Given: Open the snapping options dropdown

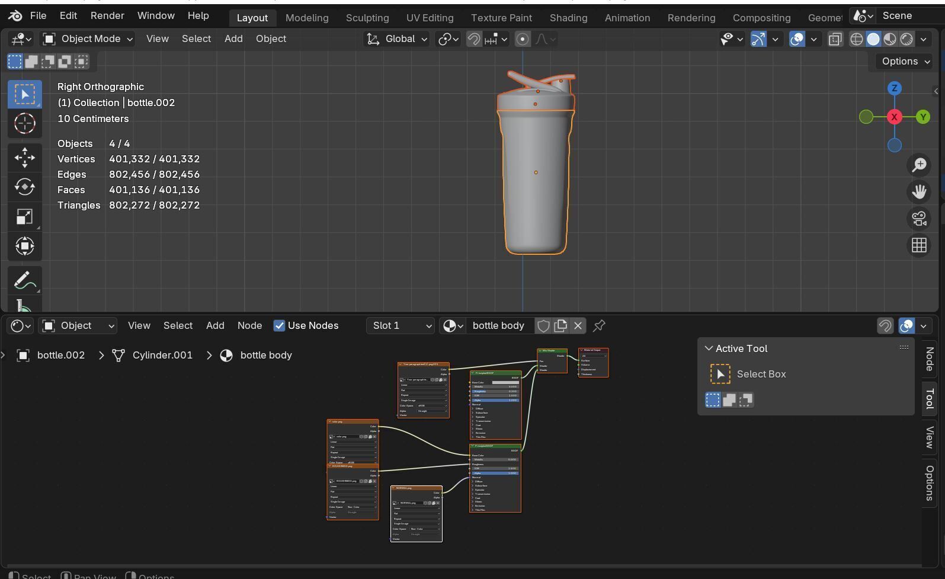Looking at the screenshot, I should [496, 39].
